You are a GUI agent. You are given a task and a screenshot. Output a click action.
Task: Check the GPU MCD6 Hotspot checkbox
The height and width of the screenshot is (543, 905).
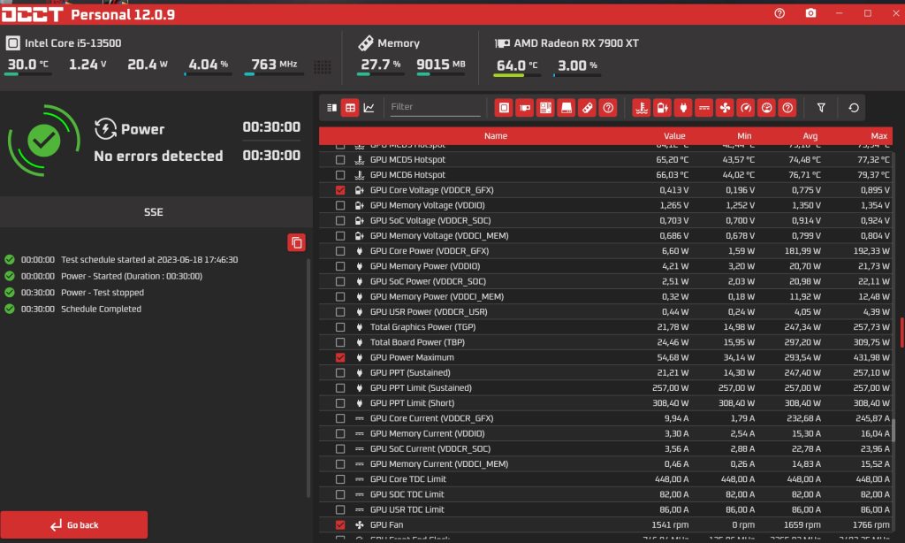click(340, 175)
